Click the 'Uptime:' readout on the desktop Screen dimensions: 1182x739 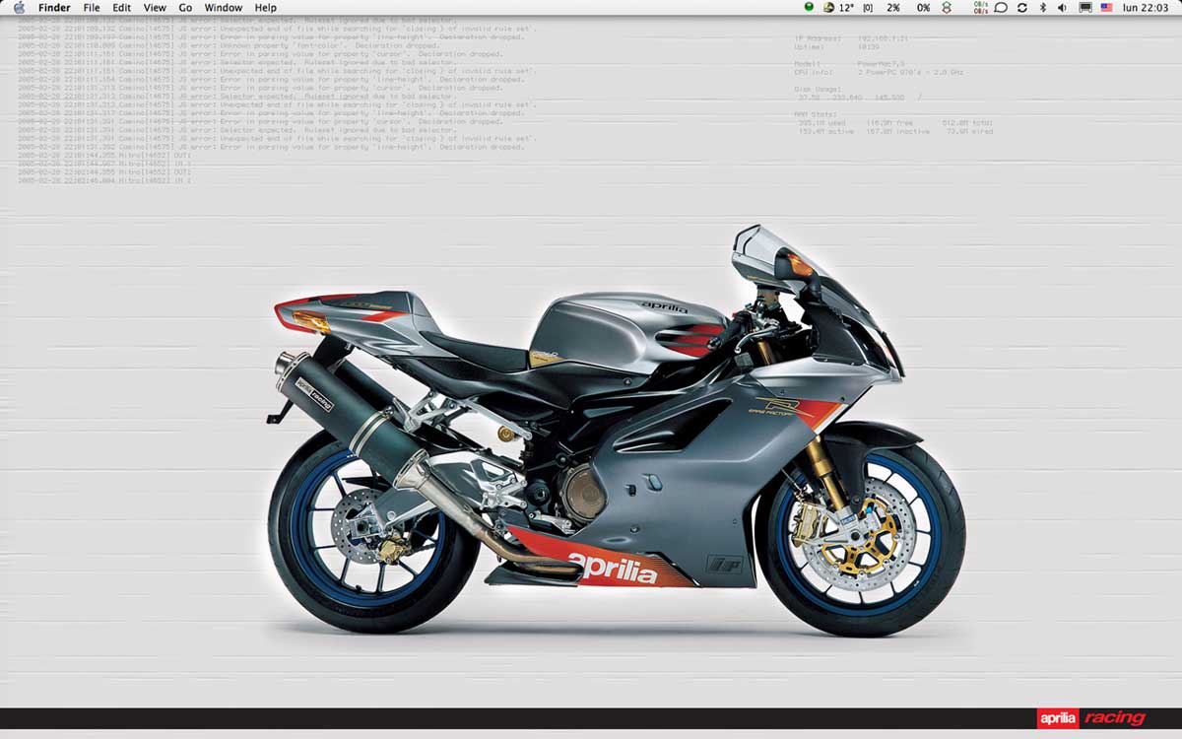[836, 47]
